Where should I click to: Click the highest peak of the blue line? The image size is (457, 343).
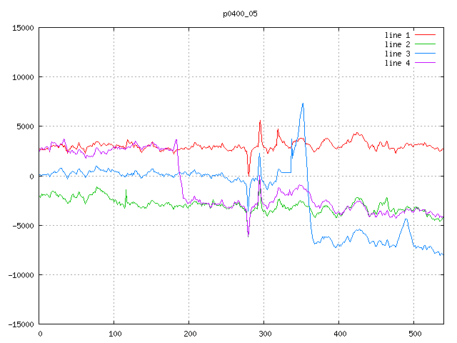pos(303,104)
